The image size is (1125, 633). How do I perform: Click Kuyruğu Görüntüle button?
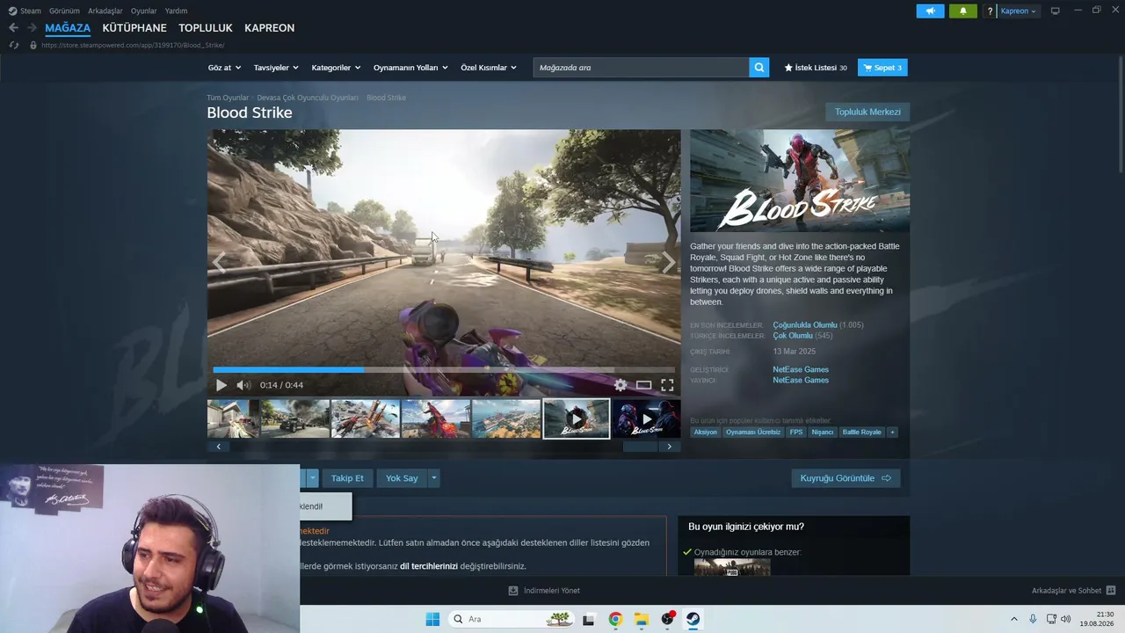[846, 478]
